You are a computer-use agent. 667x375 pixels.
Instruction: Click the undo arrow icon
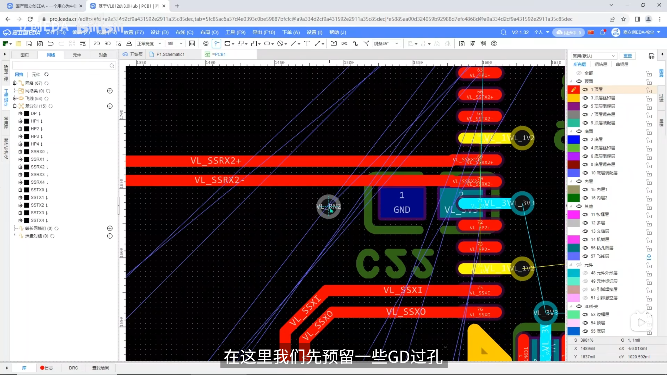pyautogui.click(x=51, y=43)
